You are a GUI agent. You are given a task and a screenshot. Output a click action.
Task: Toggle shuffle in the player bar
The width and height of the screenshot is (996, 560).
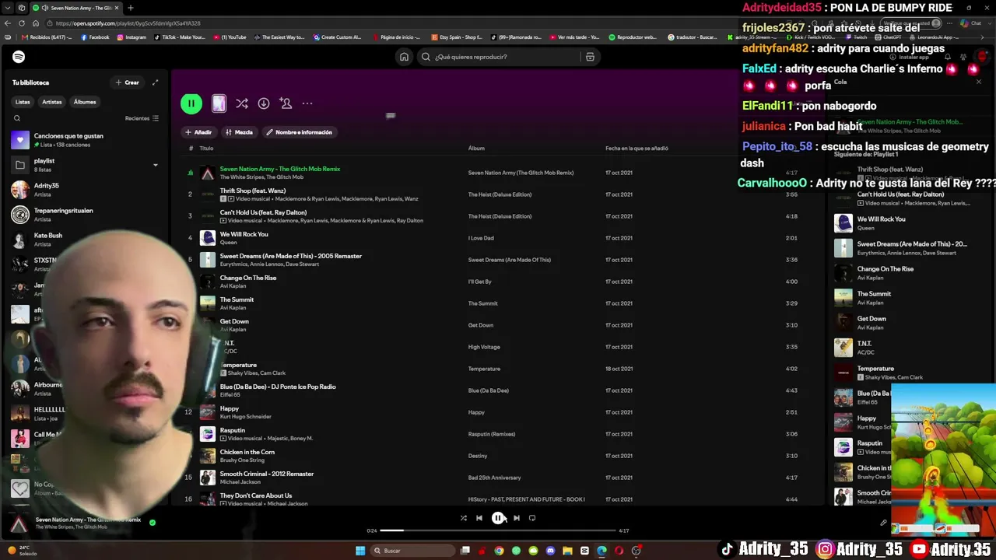464,518
